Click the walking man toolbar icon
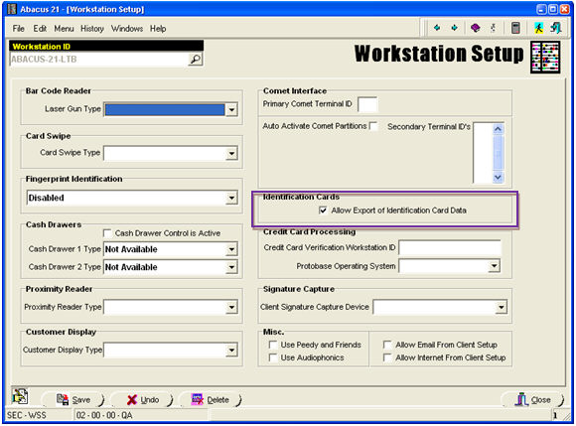 [x=538, y=28]
